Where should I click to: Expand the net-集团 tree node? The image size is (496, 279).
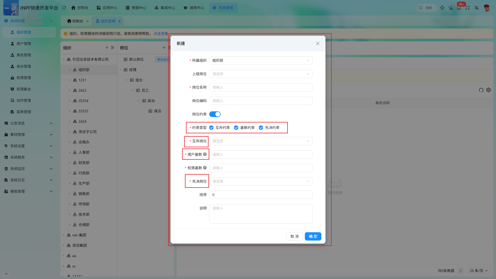pyautogui.click(x=64, y=235)
